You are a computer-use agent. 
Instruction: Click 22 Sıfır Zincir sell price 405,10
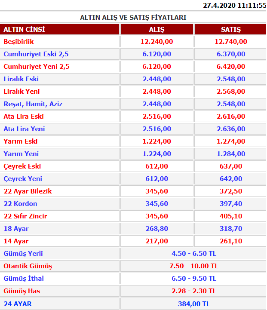point(231,216)
